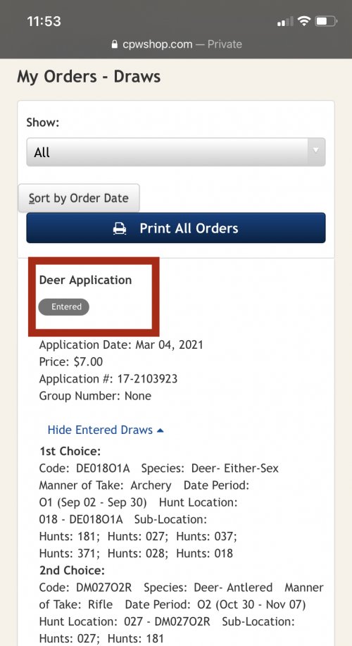352x646 pixels.
Task: Tap the Application # 17-2103923 text
Action: click(x=108, y=379)
